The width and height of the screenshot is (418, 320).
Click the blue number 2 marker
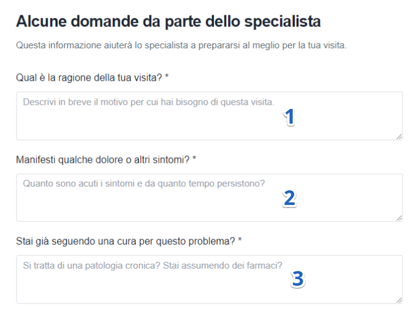click(x=289, y=198)
